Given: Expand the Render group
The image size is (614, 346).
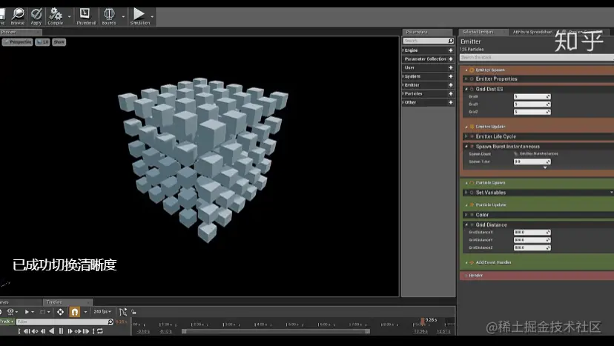Looking at the screenshot, I should tap(466, 276).
